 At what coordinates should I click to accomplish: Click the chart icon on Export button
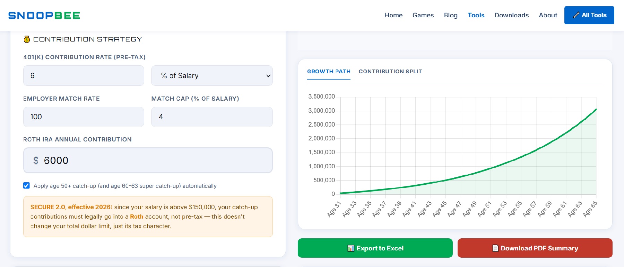[x=351, y=248]
